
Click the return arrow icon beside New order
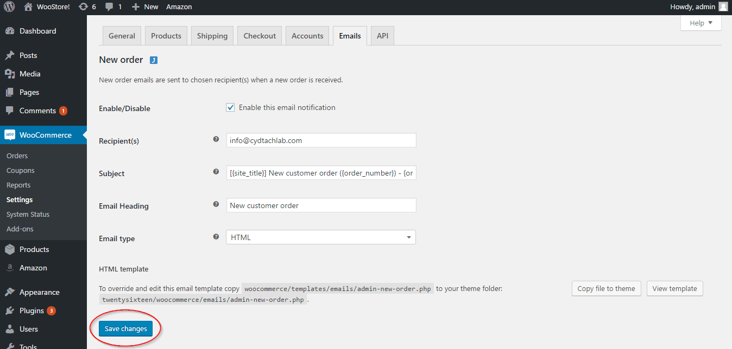click(154, 60)
